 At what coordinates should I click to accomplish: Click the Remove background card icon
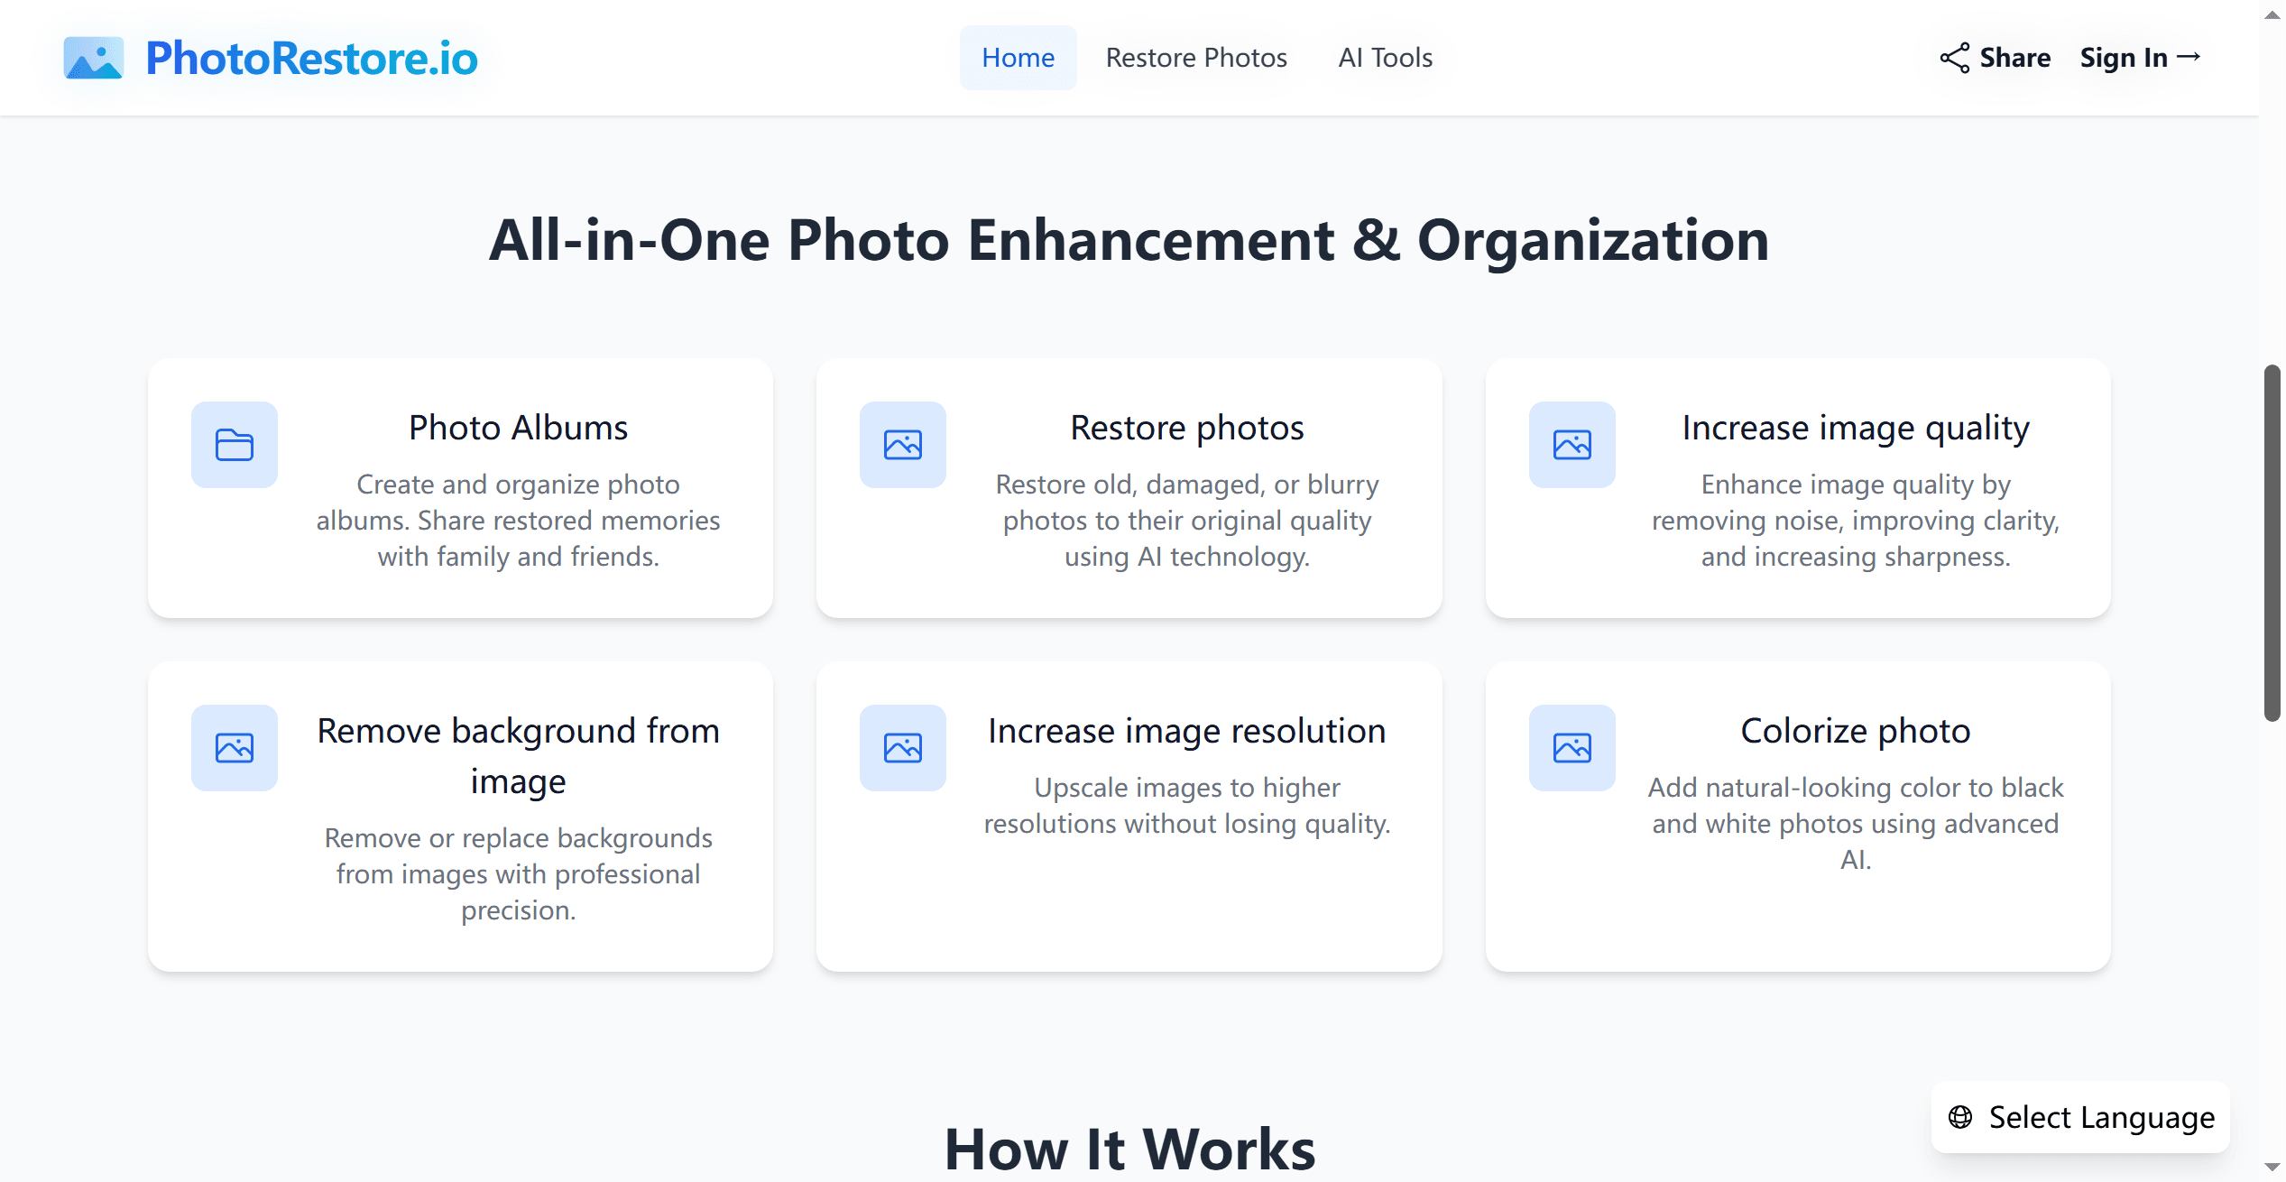coord(235,748)
